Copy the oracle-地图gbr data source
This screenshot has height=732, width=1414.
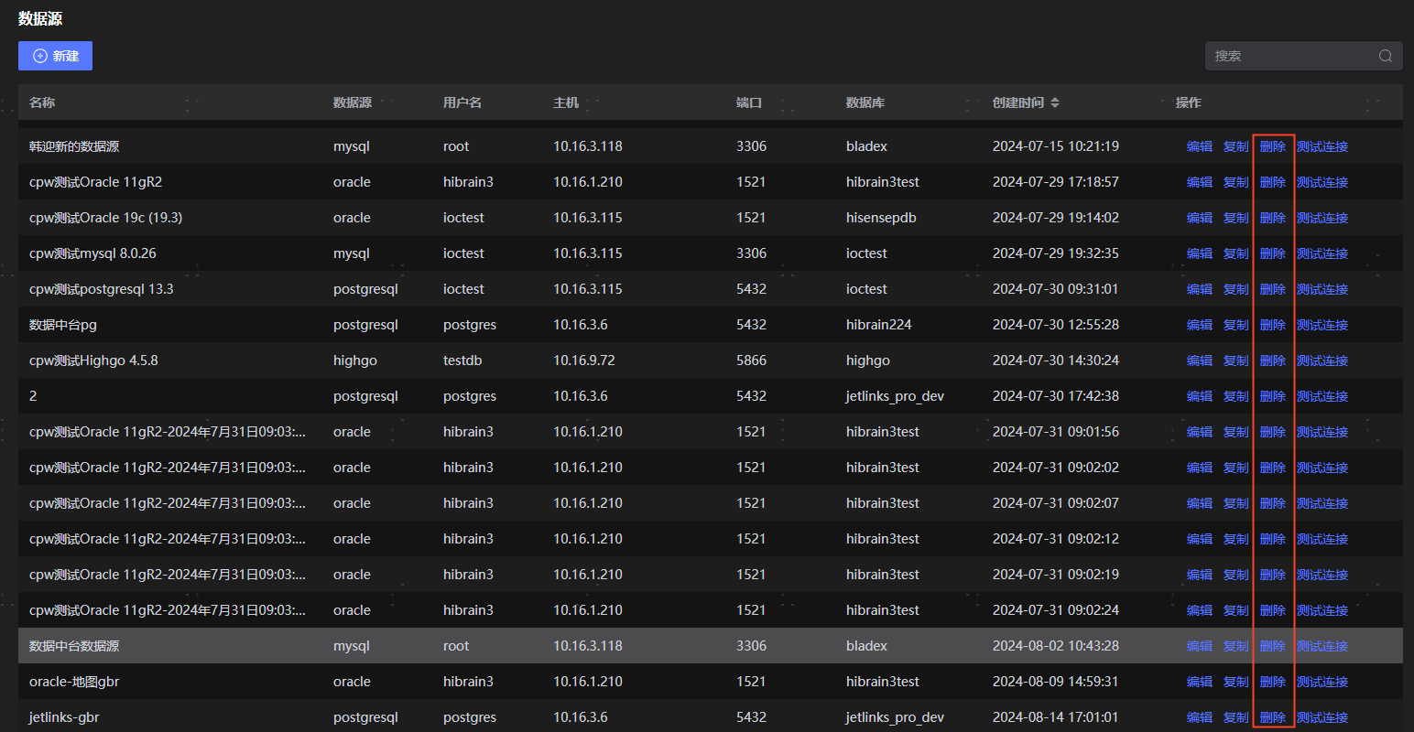point(1235,682)
